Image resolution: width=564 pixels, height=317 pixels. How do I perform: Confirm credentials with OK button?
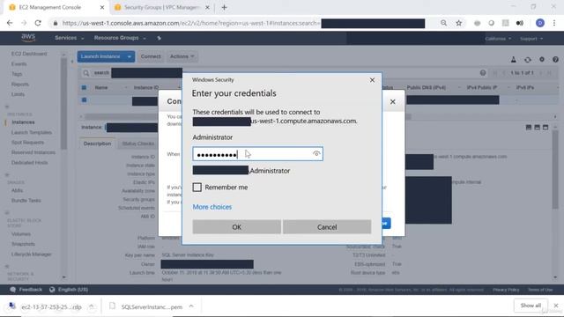(x=237, y=227)
